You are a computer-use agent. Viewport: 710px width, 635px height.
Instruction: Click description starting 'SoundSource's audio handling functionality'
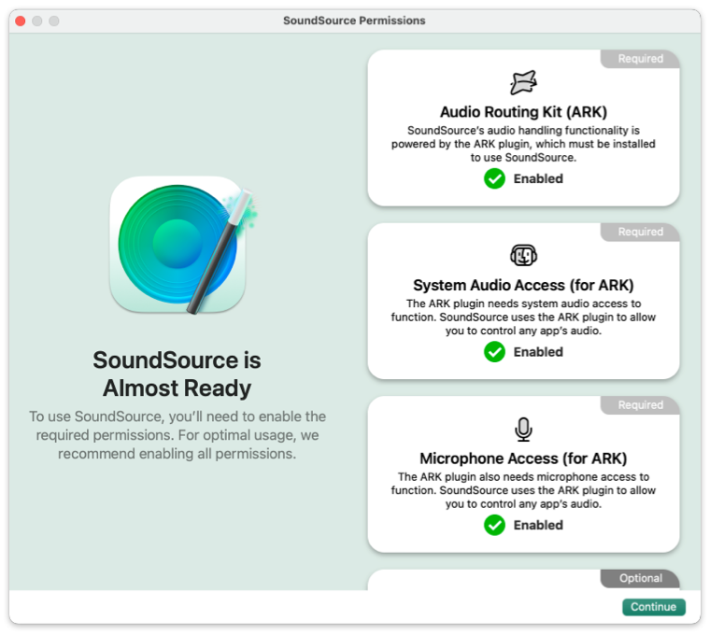pos(523,144)
